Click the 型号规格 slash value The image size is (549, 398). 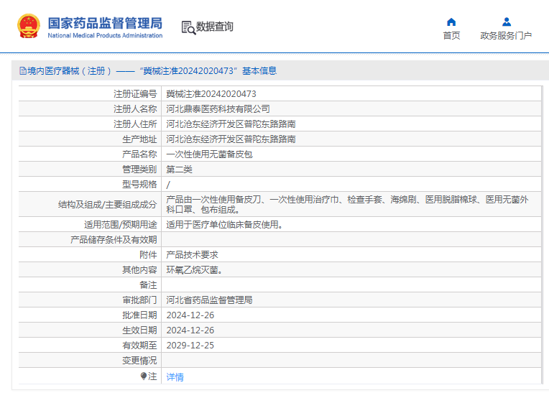(x=168, y=185)
